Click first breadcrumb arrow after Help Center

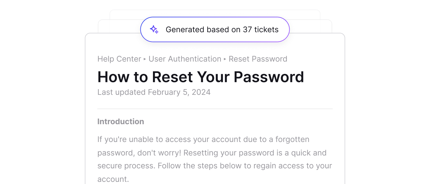click(145, 59)
